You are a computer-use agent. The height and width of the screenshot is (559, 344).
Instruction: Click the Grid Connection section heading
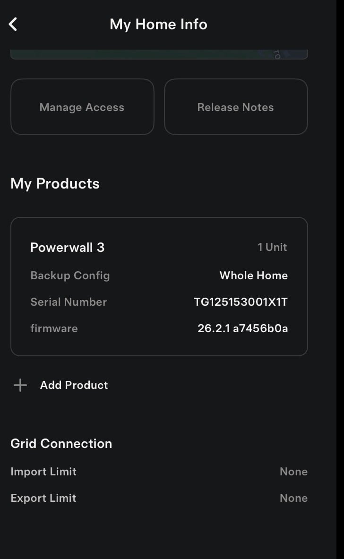61,443
